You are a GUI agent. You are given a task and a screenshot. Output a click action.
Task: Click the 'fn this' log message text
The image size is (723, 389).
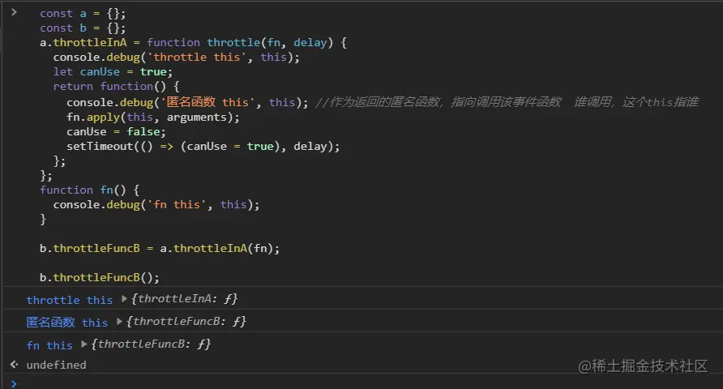tap(49, 345)
